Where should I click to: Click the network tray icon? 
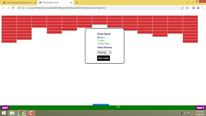tap(192, 113)
